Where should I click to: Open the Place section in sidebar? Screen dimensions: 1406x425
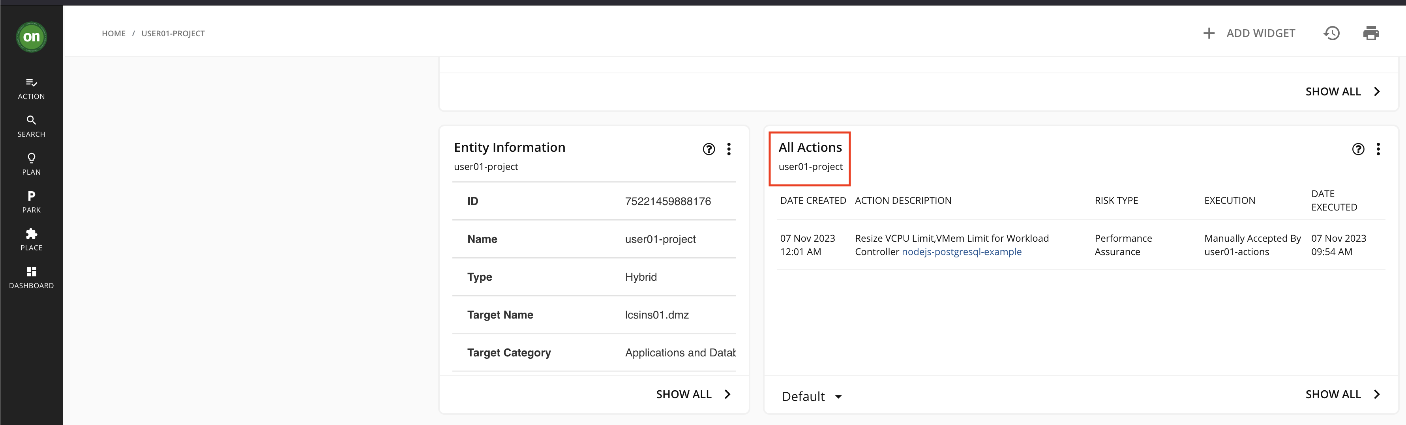[31, 240]
